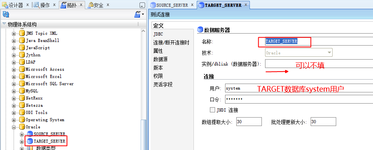This screenshot has height=150, width=373.
Task: Open the 数据源 section
Action: click(161, 59)
